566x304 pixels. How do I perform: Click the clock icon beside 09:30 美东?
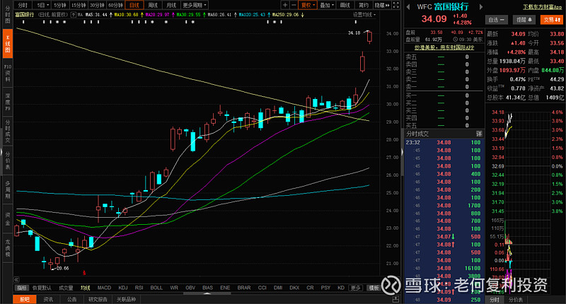click(x=455, y=40)
